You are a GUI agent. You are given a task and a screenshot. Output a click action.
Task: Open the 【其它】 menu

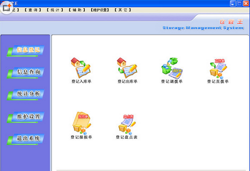point(123,10)
